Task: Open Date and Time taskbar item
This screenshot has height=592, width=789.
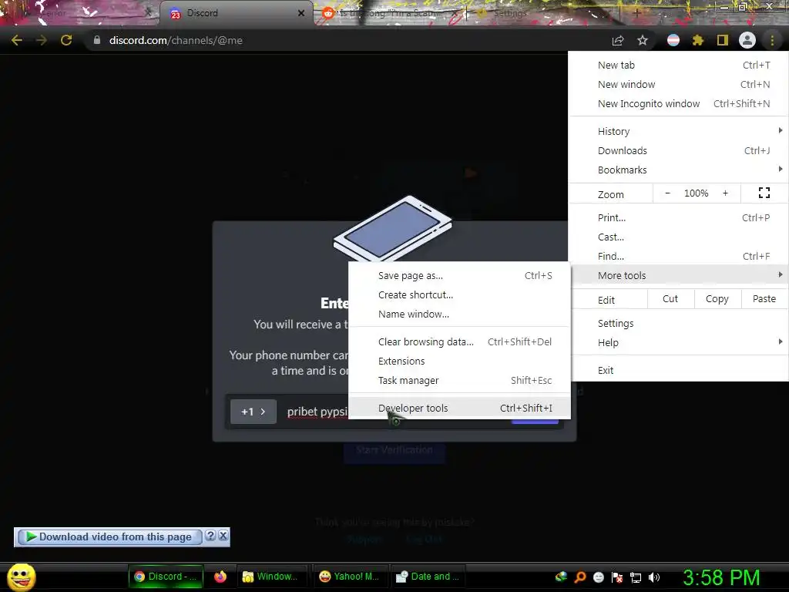Action: [428, 577]
